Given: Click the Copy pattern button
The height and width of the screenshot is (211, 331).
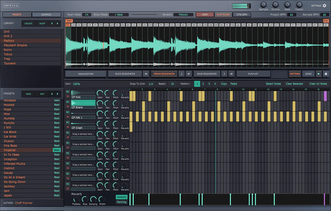Looking at the screenshot, I should tap(224, 84).
